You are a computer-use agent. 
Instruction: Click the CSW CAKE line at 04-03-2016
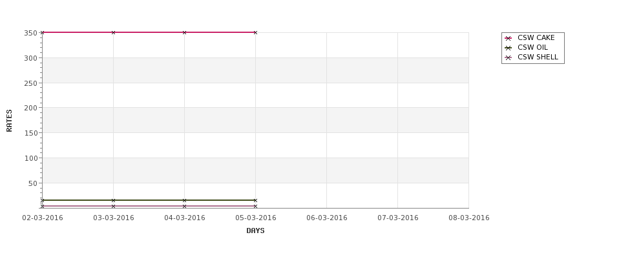[184, 32]
